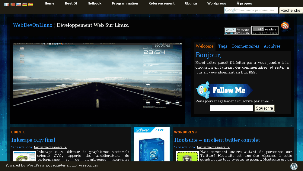Screen dimensions: 303x171
Task: Focus the Google custom search field
Action: click(x=251, y=10)
